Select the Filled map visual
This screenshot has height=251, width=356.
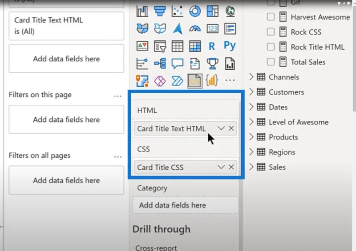click(142, 28)
